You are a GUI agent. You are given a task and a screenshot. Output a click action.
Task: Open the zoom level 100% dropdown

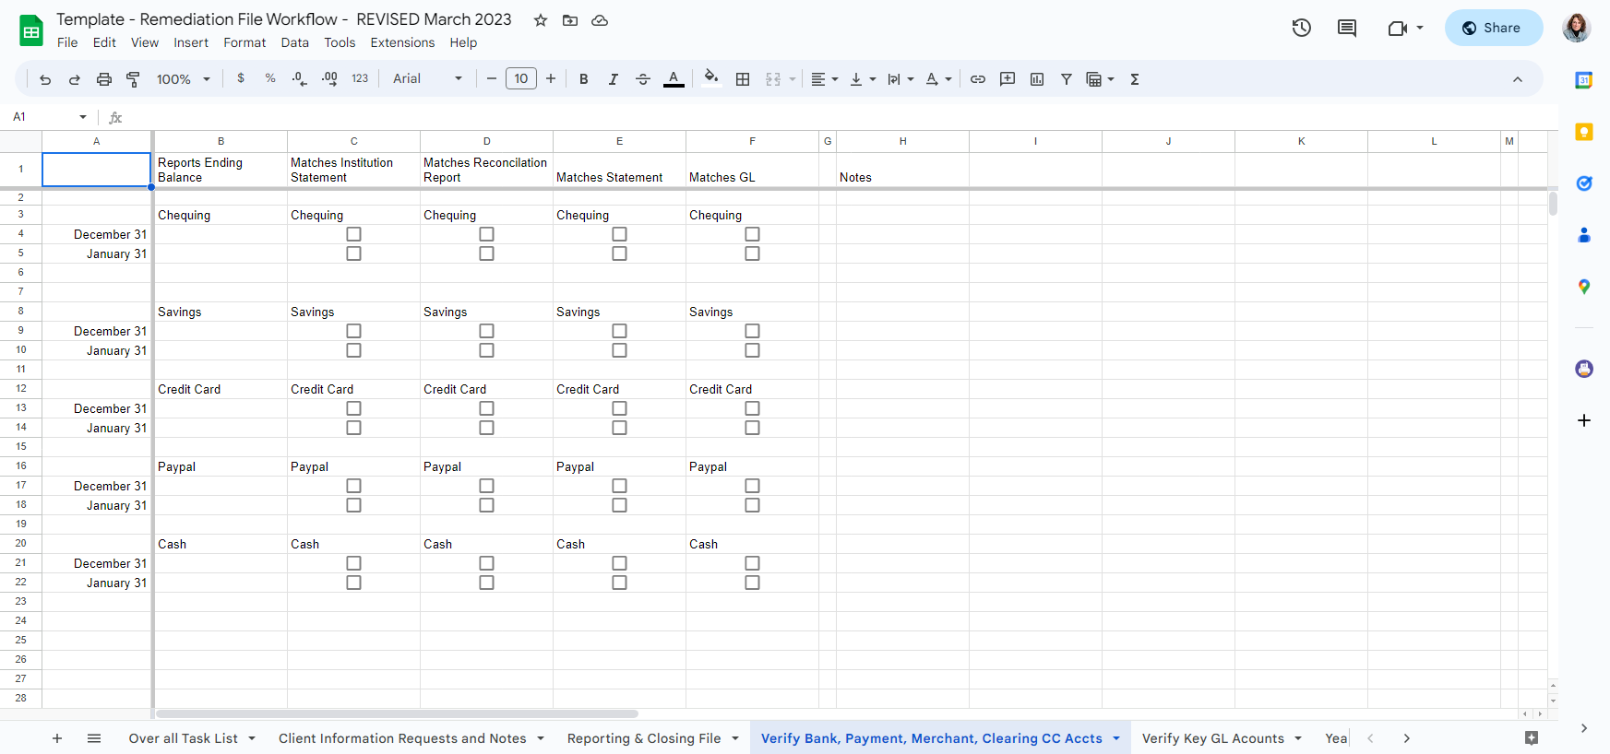[184, 79]
